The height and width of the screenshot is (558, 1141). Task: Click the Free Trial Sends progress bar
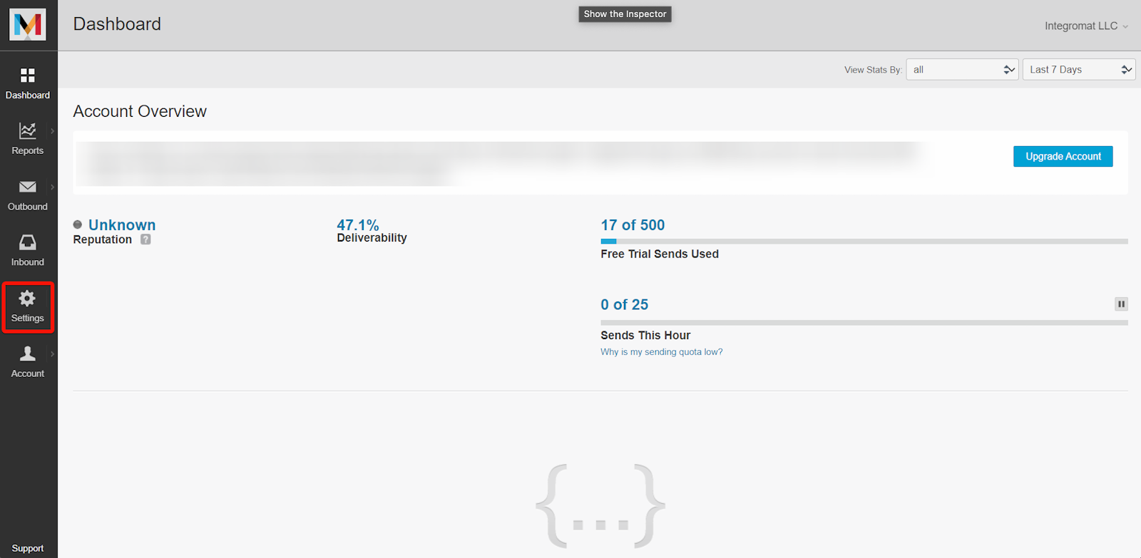pos(864,242)
